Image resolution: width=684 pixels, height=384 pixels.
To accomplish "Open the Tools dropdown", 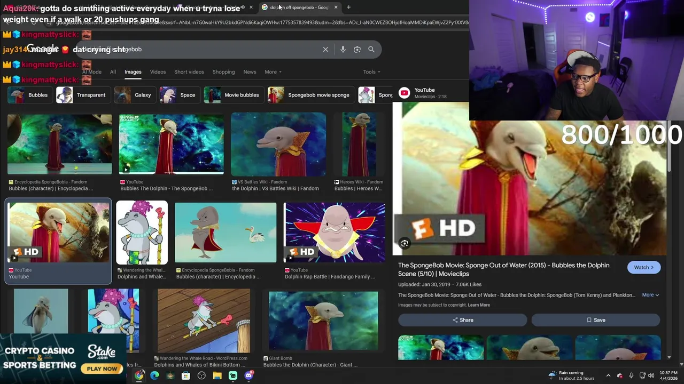I will [x=371, y=71].
